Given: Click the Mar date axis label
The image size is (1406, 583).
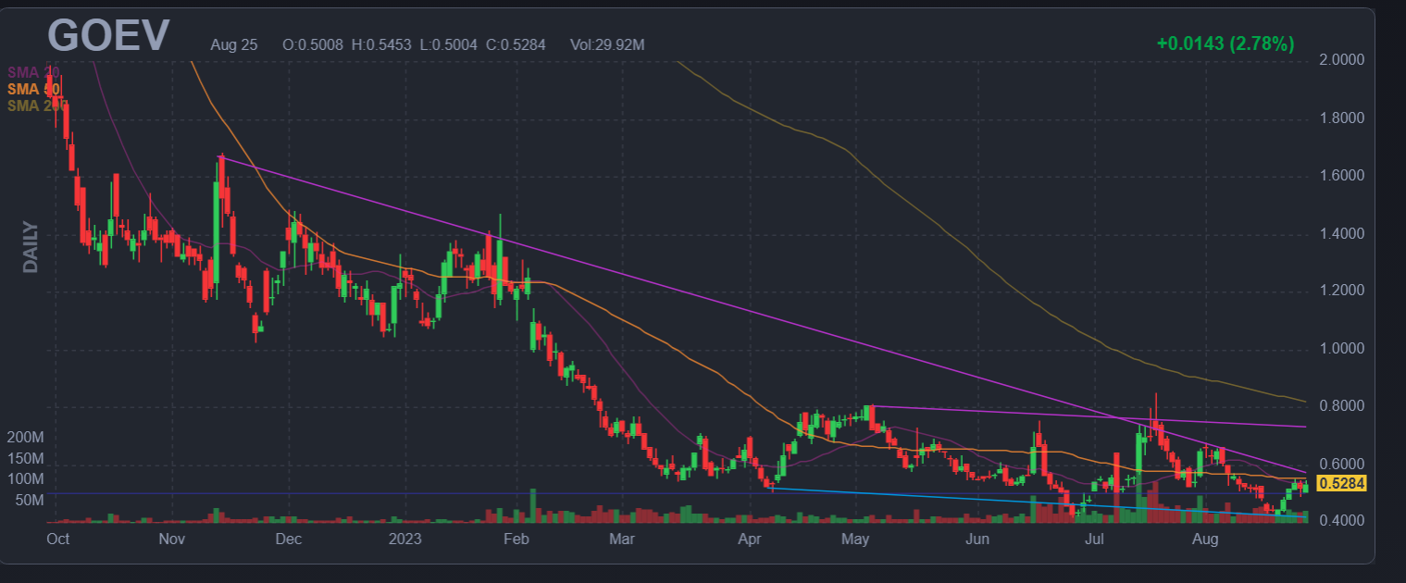Looking at the screenshot, I should click(623, 539).
